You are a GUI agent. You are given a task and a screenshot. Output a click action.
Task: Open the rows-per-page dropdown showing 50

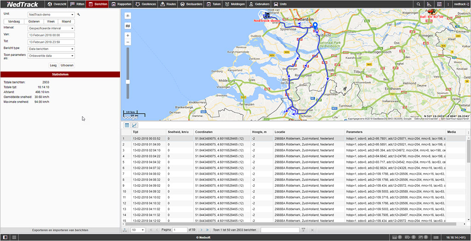click(138, 230)
